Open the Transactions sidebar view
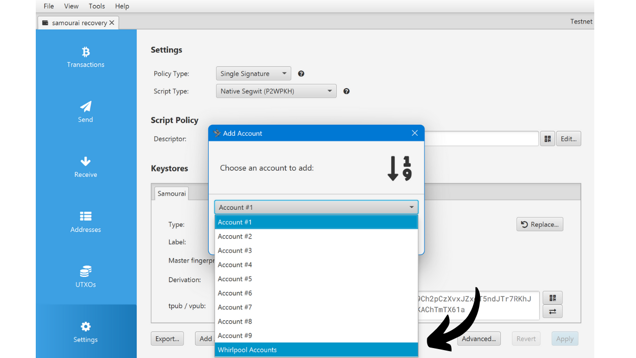 coord(86,57)
